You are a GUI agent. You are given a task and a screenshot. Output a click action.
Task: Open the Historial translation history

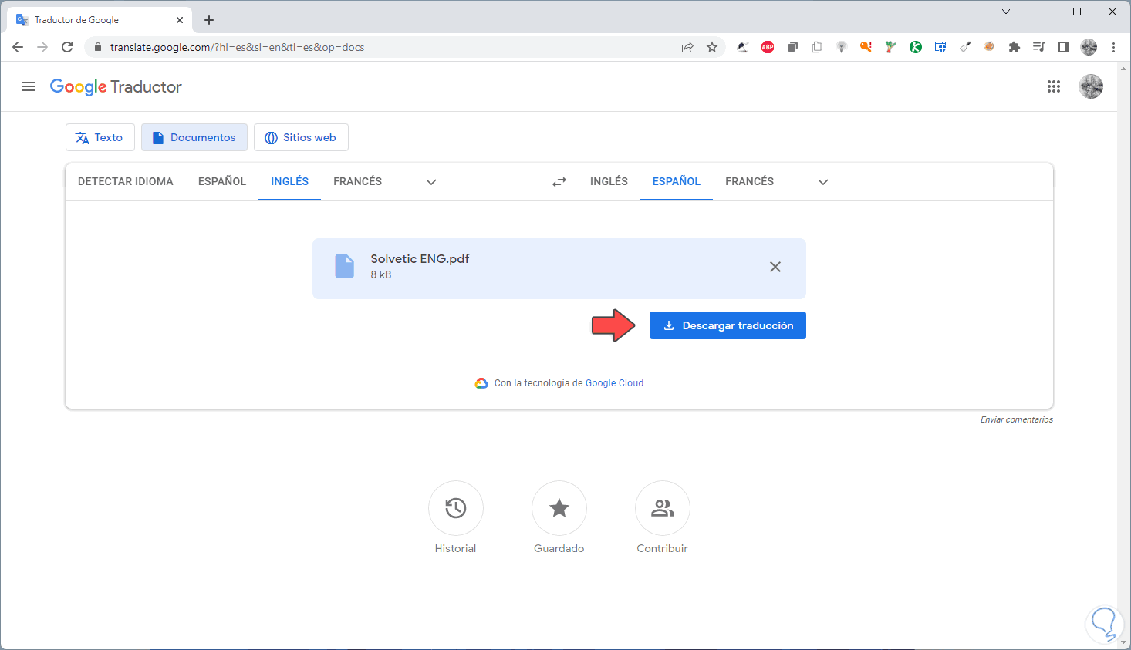tap(456, 508)
